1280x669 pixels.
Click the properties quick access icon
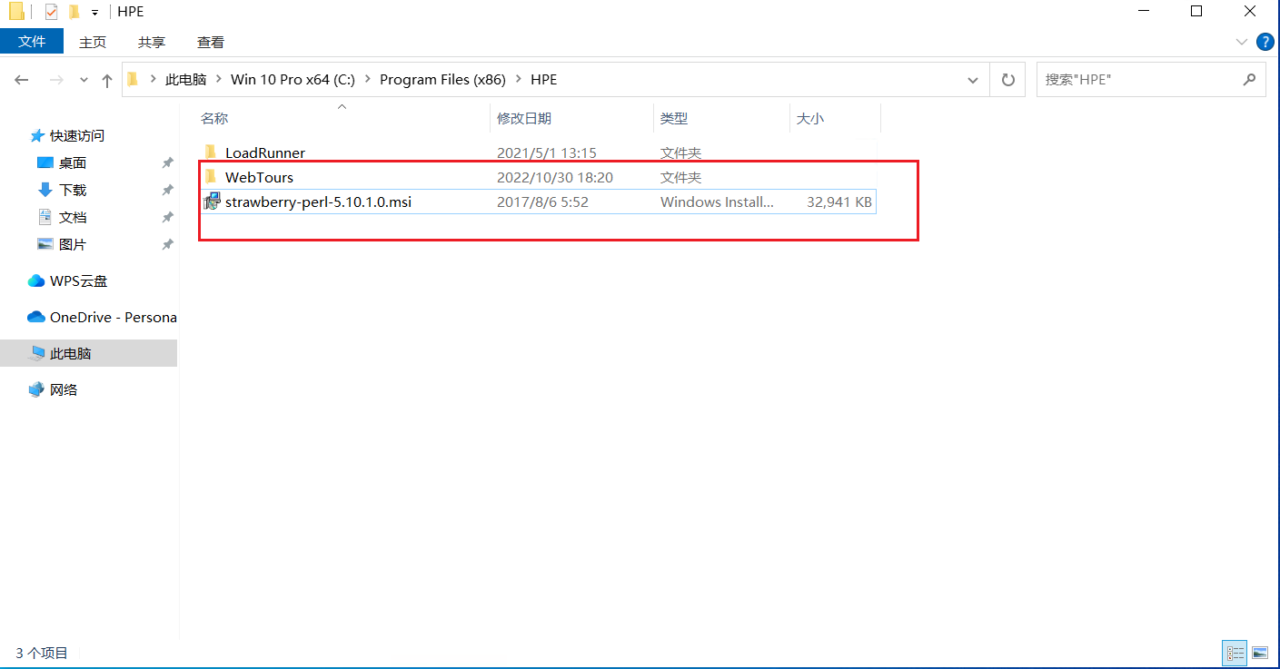tap(51, 12)
